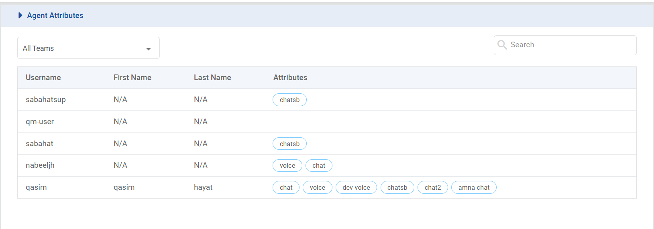Viewport: 654px width, 229px height.
Task: Click sabahat's chatsb attribute chip
Action: click(x=289, y=144)
